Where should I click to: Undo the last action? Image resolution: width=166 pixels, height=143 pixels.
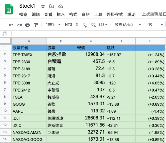11,25
